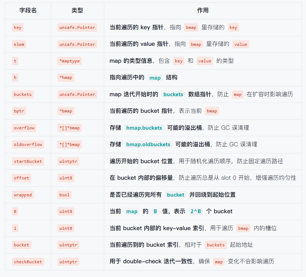Click text 遍历开始的 bucket 位置

coord(141,161)
